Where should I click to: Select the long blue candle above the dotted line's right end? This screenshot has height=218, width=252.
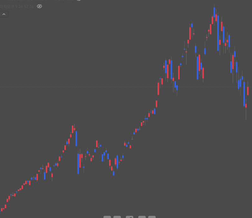point(244,94)
